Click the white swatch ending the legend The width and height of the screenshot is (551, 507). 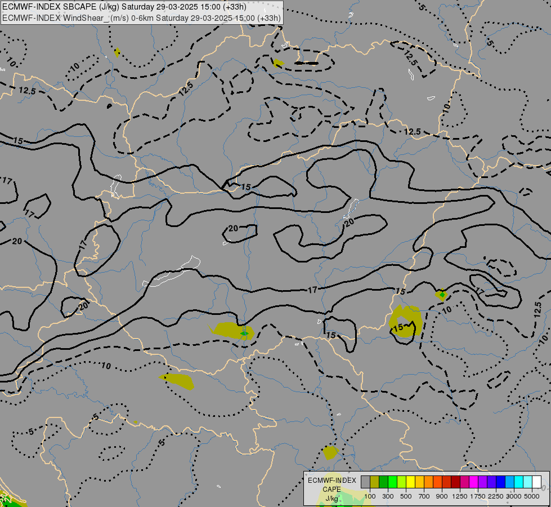537,482
